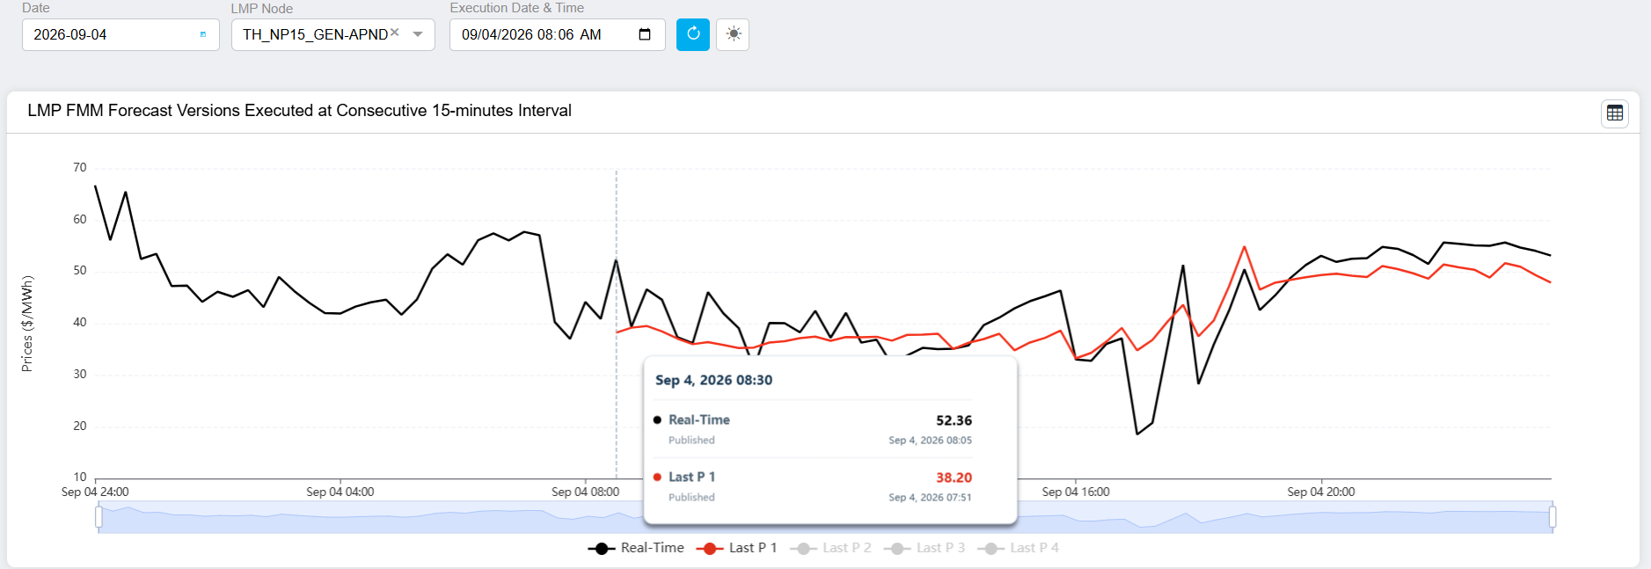Click the Prices ($/MWh) axis title
Screen dimensions: 1651x569
[27, 324]
